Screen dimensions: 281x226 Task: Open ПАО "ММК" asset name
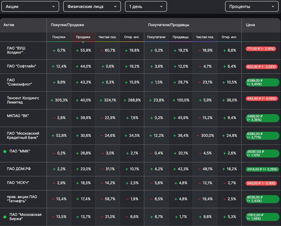20,151
